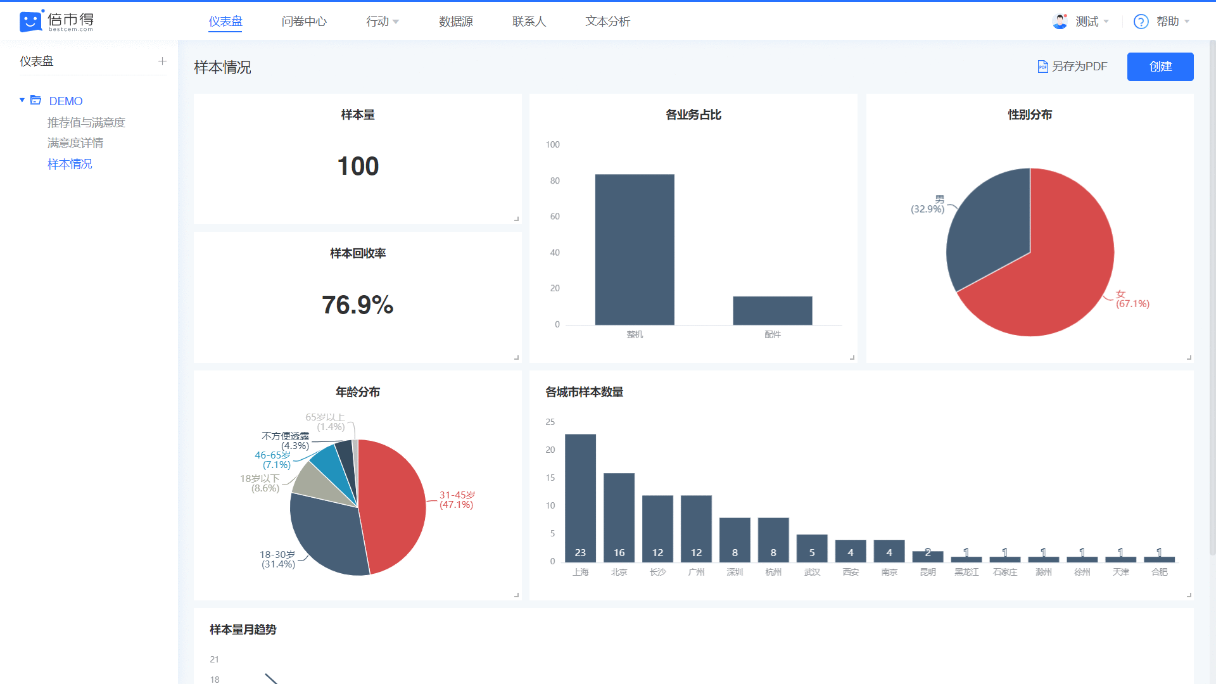Open the 帮助 dropdown arrow

[x=1186, y=22]
